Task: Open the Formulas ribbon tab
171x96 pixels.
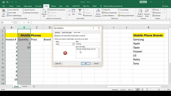Action: pyautogui.click(x=38, y=6)
